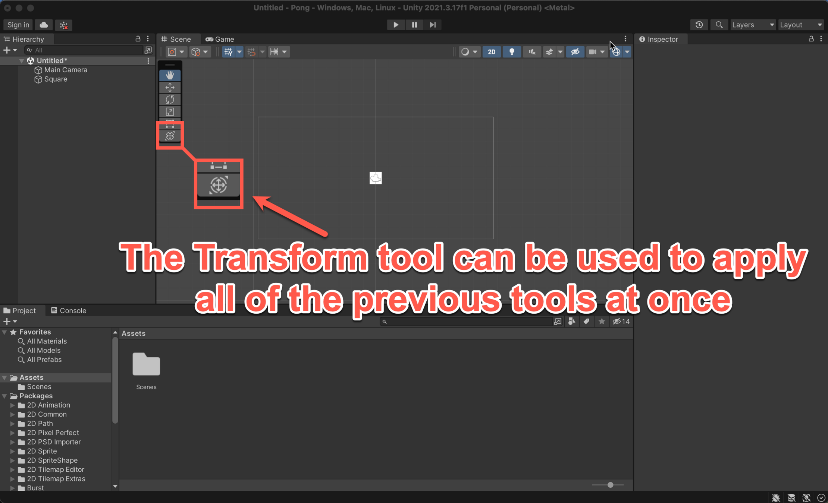Expand the 2D Animation package folder
Viewport: 828px width, 503px height.
(x=12, y=405)
